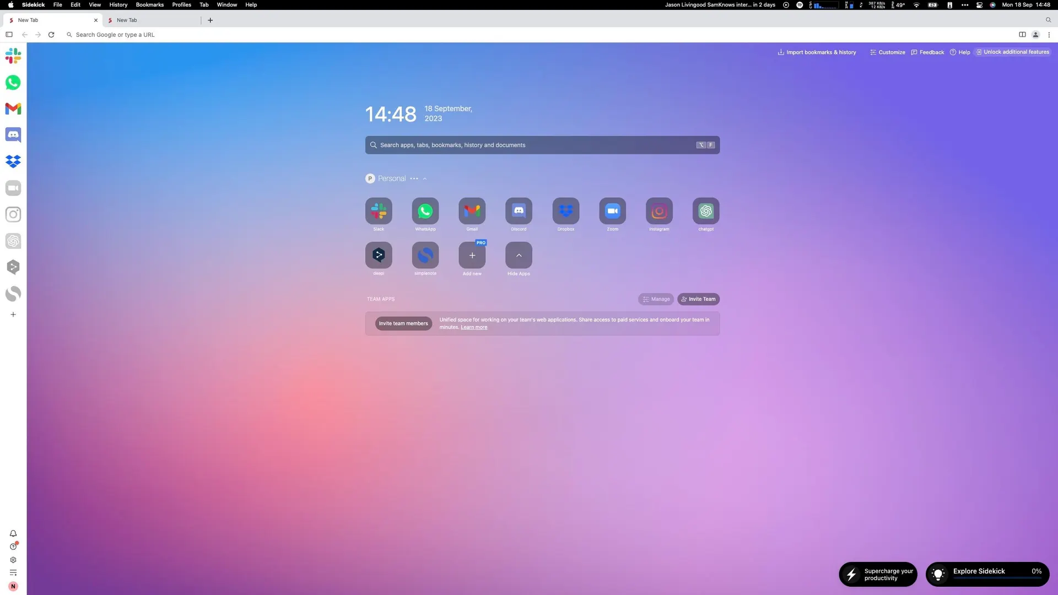The height and width of the screenshot is (595, 1058).
Task: Open Discord via its sidebar icon
Action: point(13,134)
